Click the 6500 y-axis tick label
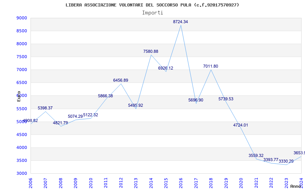 [22, 83]
